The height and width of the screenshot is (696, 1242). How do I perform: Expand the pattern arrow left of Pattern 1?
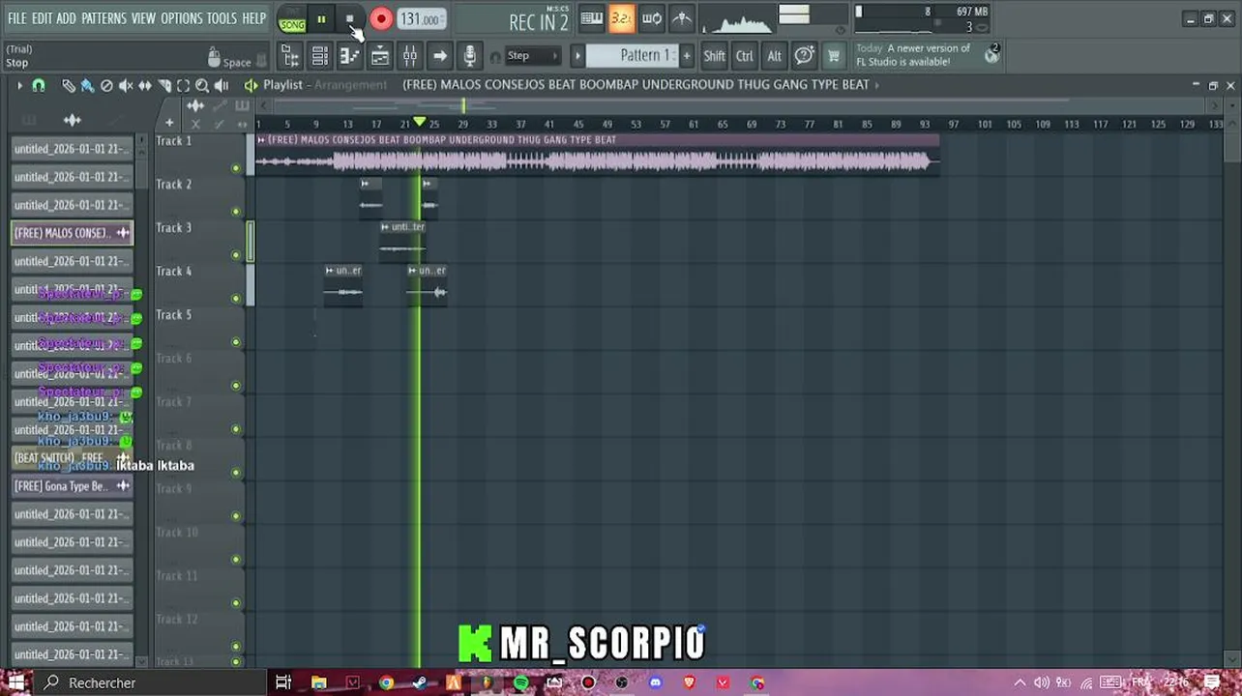coord(577,56)
